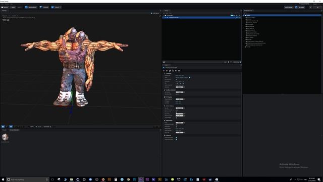Viewport: 323px width, 182px height.
Task: Select the first tab in the bottom-left panel
Action: (x=5, y=130)
